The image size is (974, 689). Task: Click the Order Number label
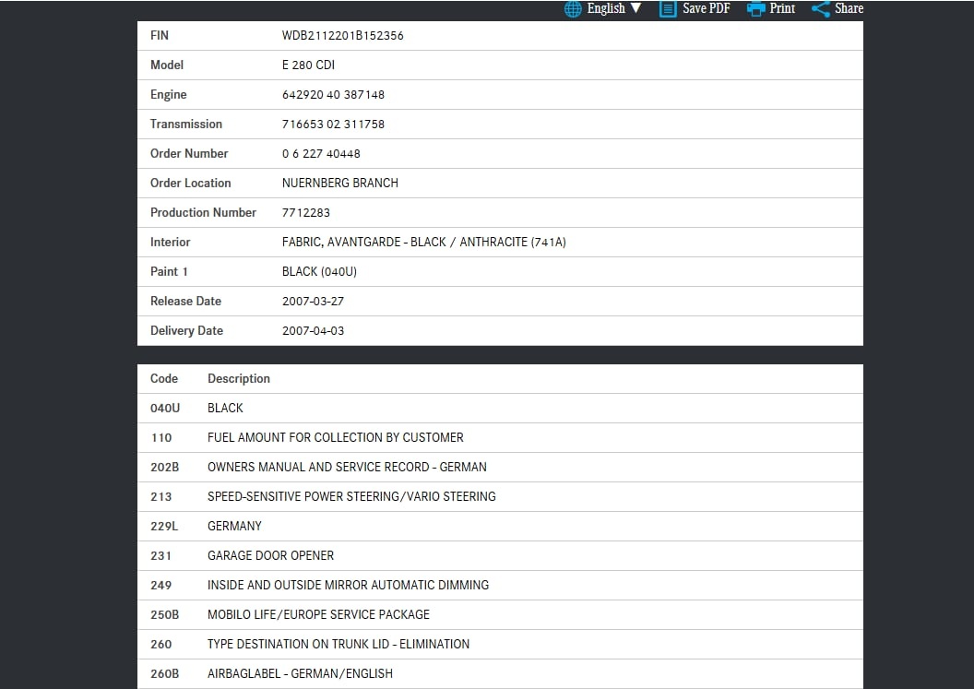point(189,153)
